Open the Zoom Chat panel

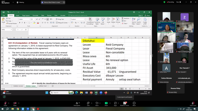tap(88, 104)
